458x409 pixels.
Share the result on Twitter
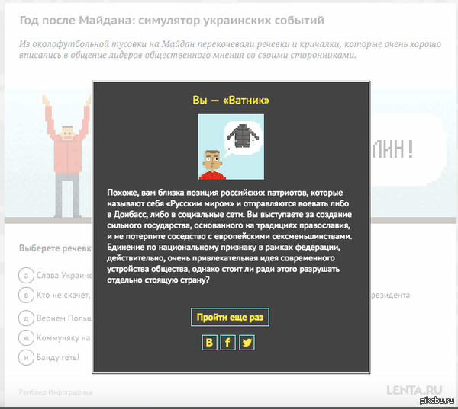click(247, 343)
